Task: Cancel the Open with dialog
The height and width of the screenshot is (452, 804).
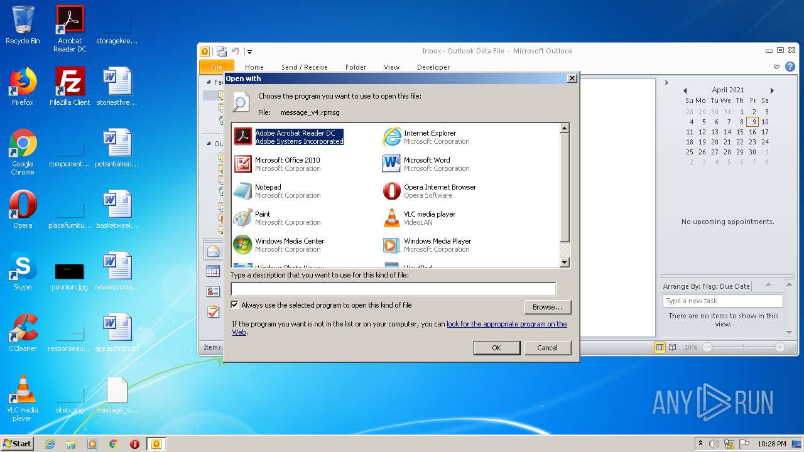Action: pyautogui.click(x=547, y=348)
